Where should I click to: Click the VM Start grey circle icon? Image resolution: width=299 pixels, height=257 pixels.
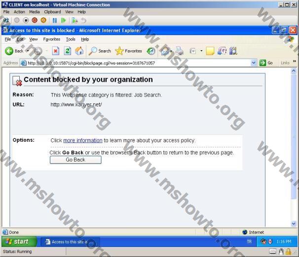click(17, 20)
